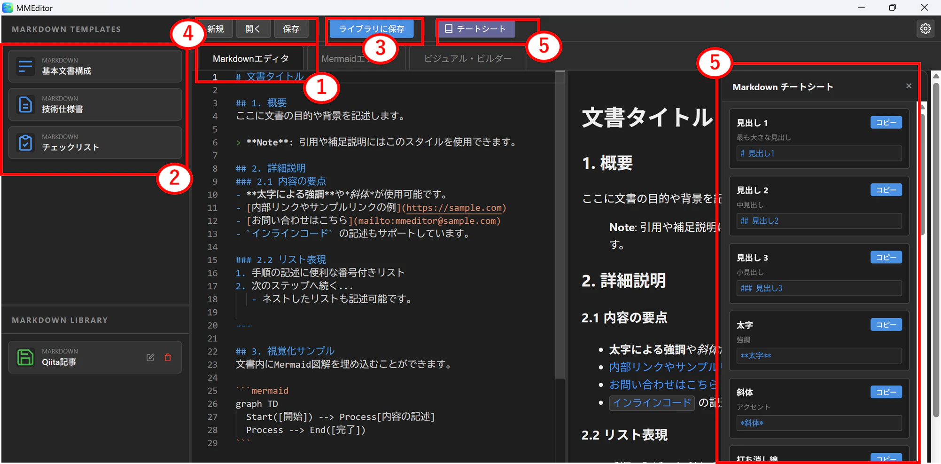Close the Markdown チートシート panel
Screen dimensions: 941x464
909,86
